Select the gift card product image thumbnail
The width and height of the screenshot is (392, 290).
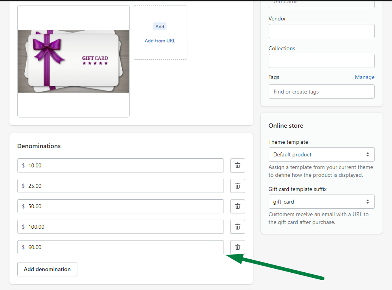tap(73, 61)
